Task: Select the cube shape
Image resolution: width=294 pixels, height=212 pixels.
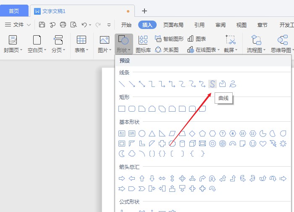Action: click(192, 144)
